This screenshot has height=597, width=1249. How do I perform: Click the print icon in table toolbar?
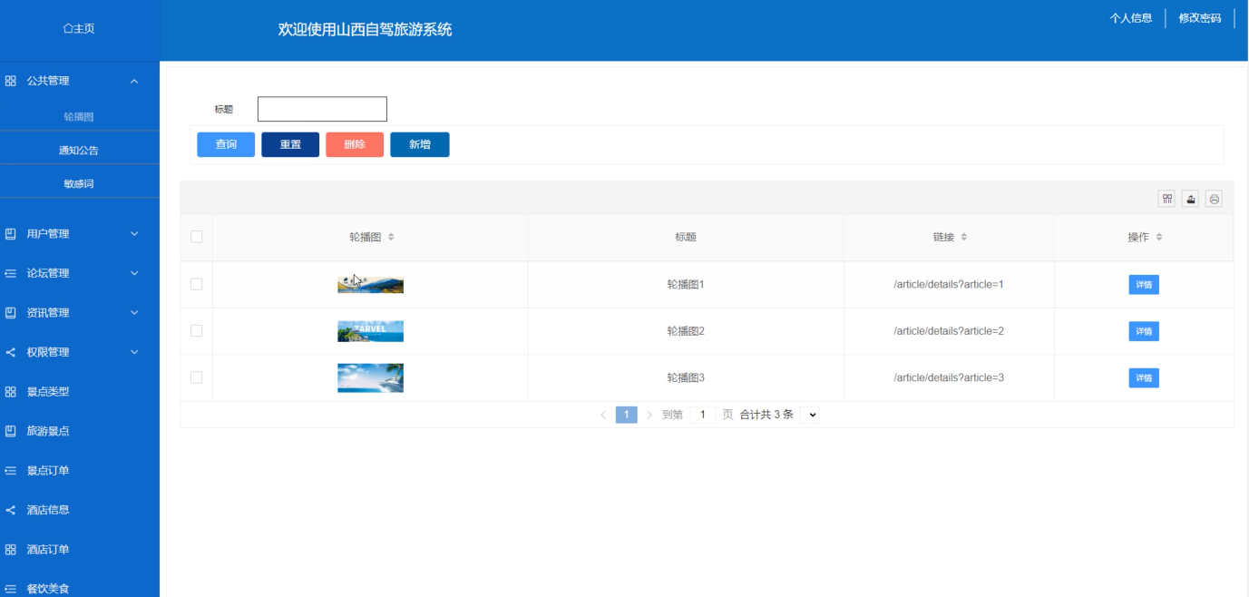(x=1214, y=199)
